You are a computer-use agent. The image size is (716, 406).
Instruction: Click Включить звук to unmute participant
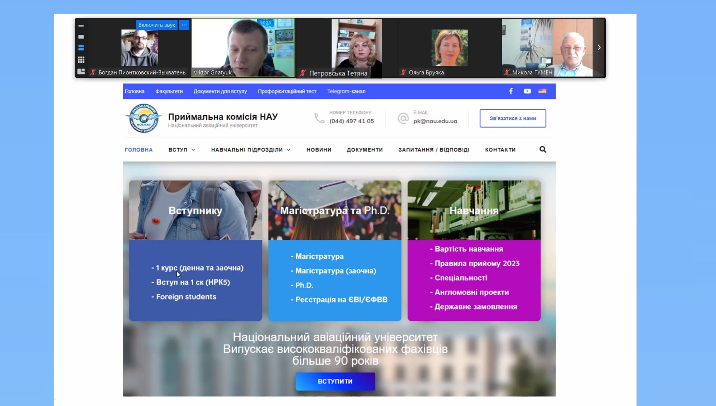(156, 25)
